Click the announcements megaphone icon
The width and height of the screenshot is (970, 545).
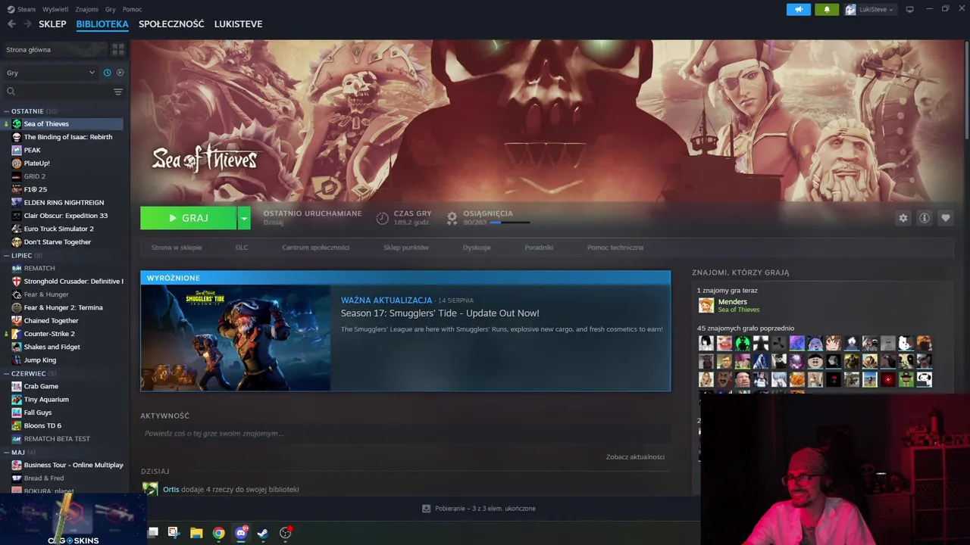tap(799, 9)
